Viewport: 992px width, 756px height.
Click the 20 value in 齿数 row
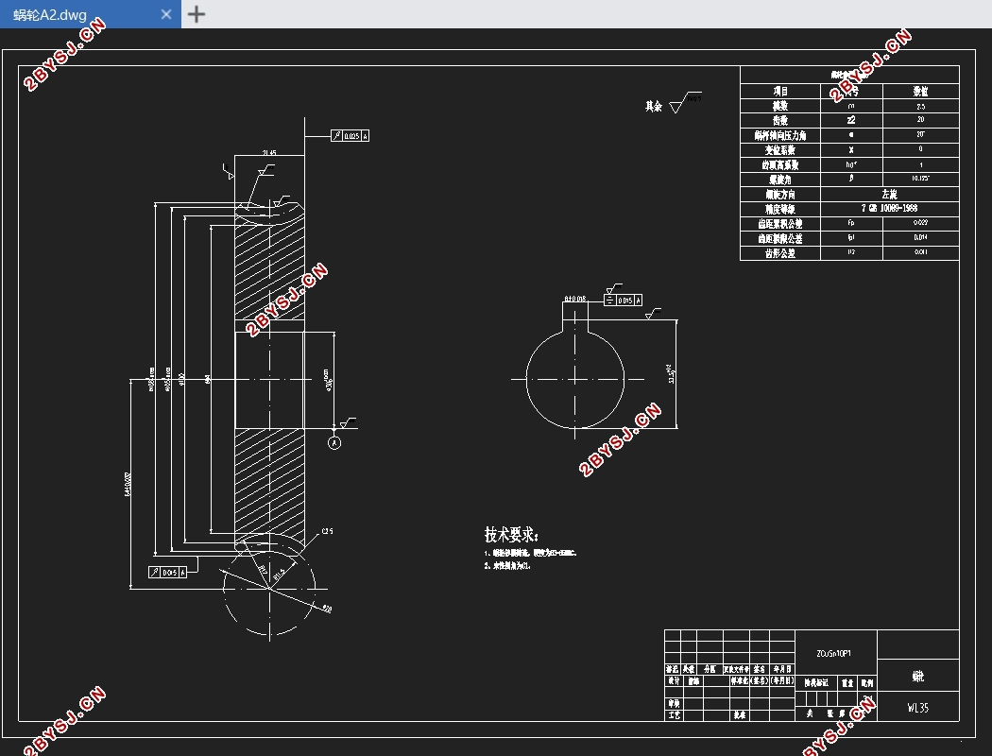pyautogui.click(x=920, y=120)
